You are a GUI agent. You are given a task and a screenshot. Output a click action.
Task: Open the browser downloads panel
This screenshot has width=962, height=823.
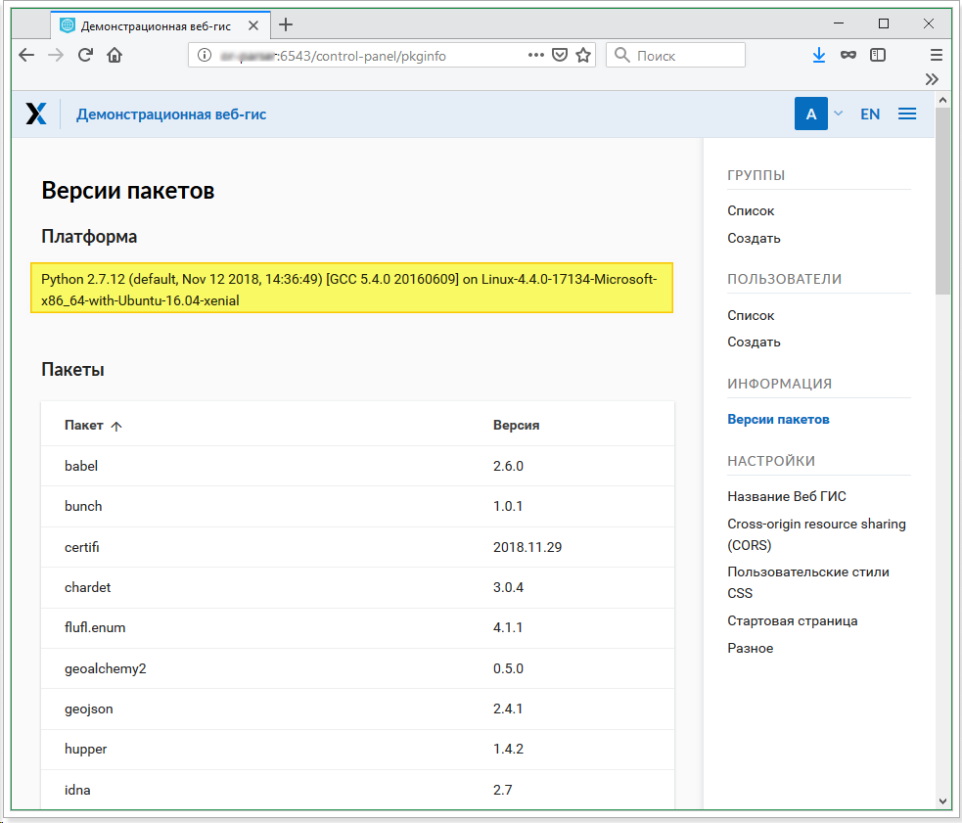819,56
